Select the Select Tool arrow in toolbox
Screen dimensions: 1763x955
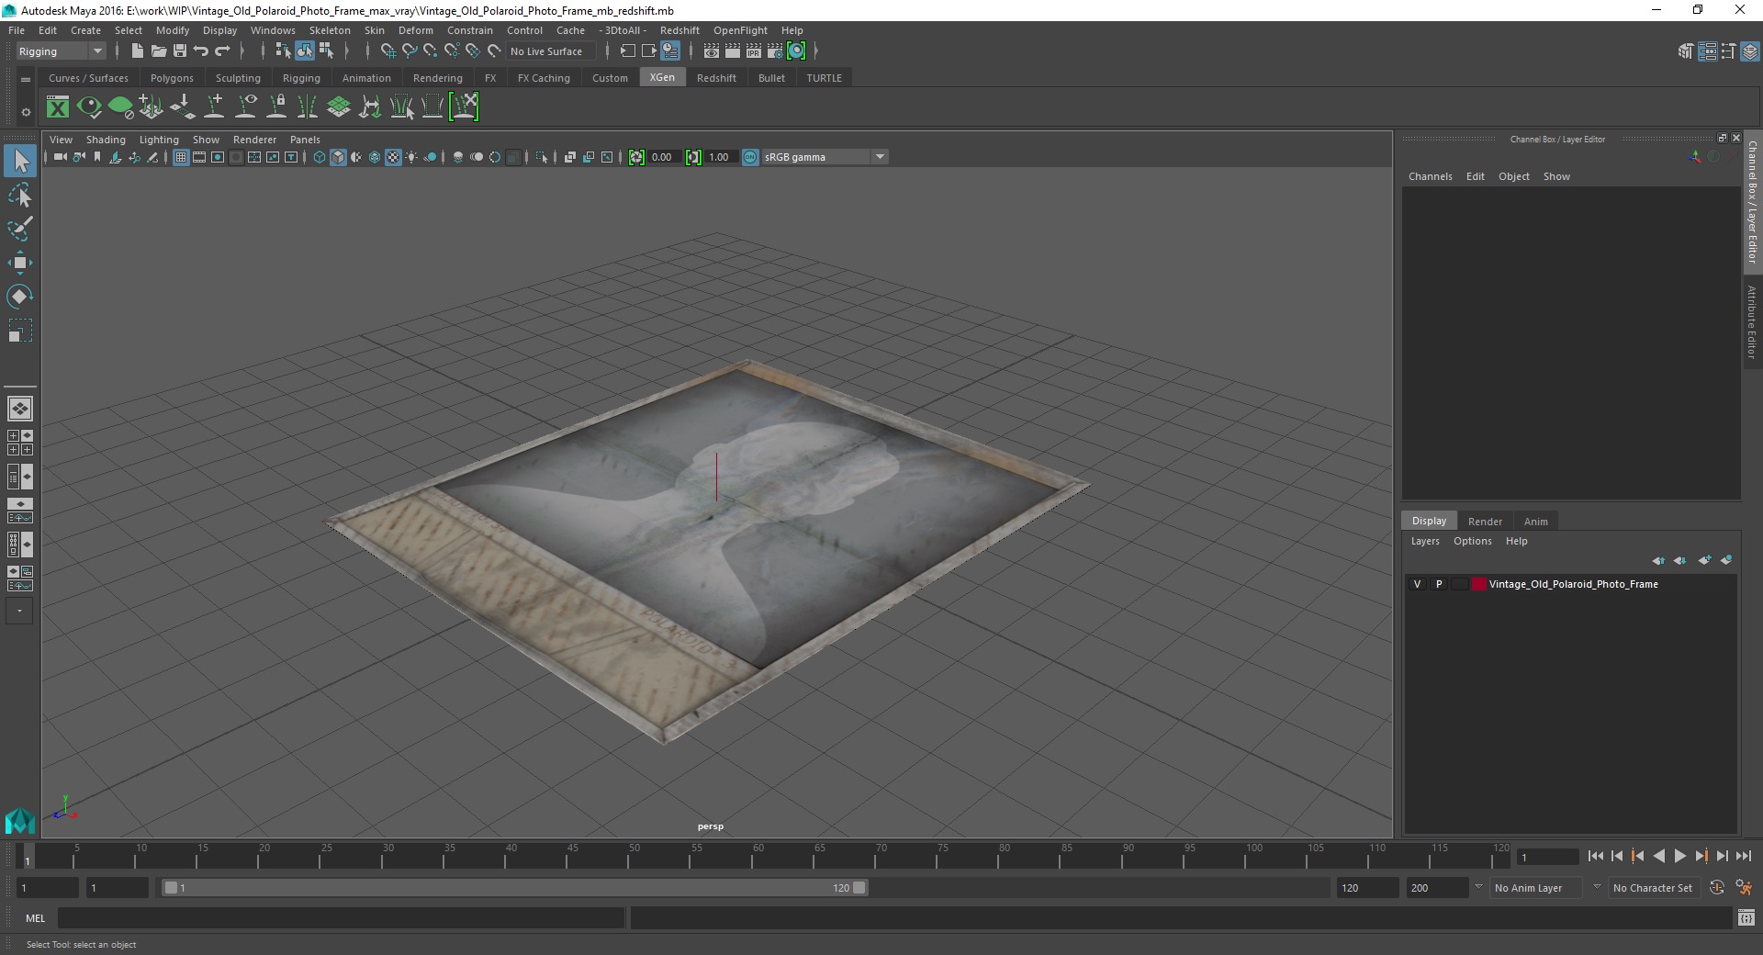point(19,161)
